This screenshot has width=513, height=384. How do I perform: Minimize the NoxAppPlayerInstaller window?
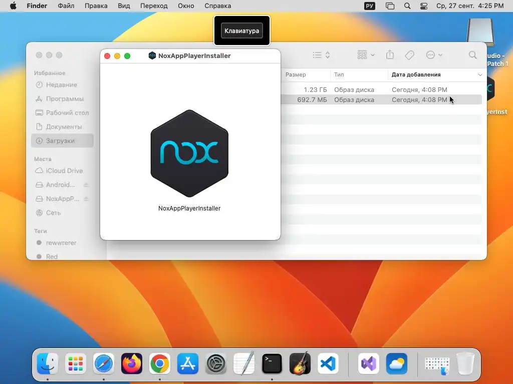117,56
